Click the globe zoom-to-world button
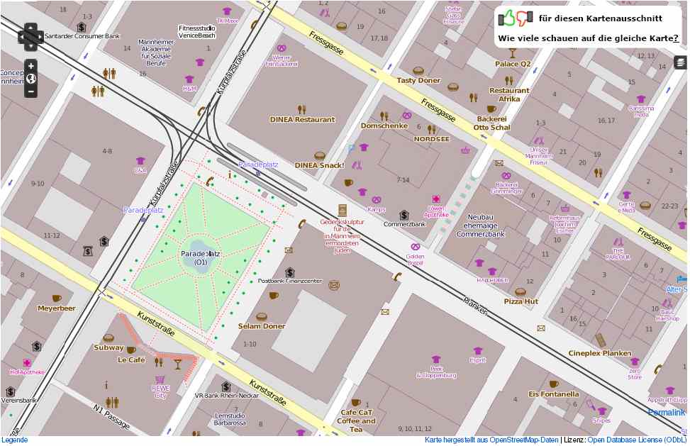 point(30,79)
